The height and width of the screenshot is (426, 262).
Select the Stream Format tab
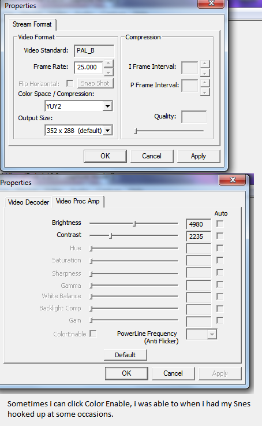[x=32, y=24]
